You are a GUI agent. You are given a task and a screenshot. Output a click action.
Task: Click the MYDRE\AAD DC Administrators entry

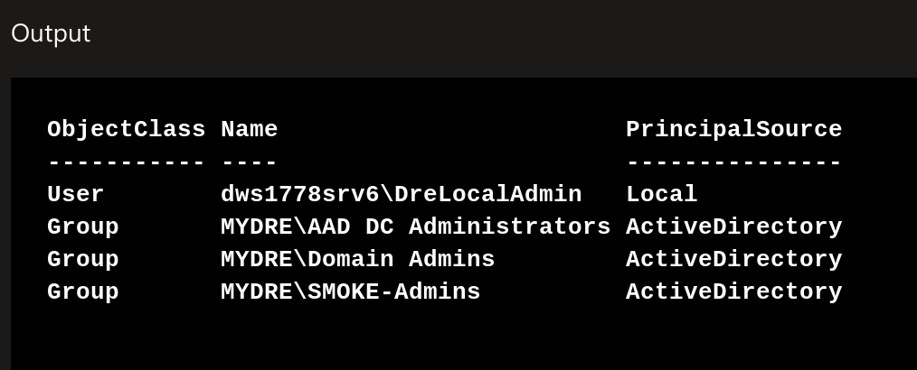coord(416,227)
